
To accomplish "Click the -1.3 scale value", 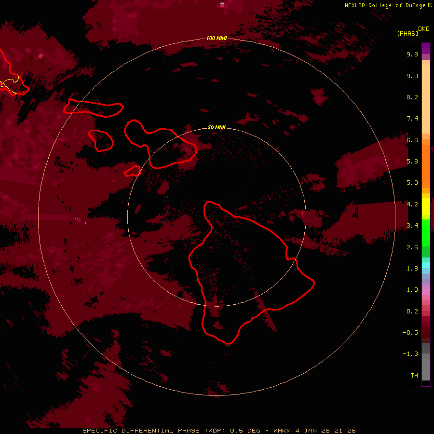I will coord(410,354).
